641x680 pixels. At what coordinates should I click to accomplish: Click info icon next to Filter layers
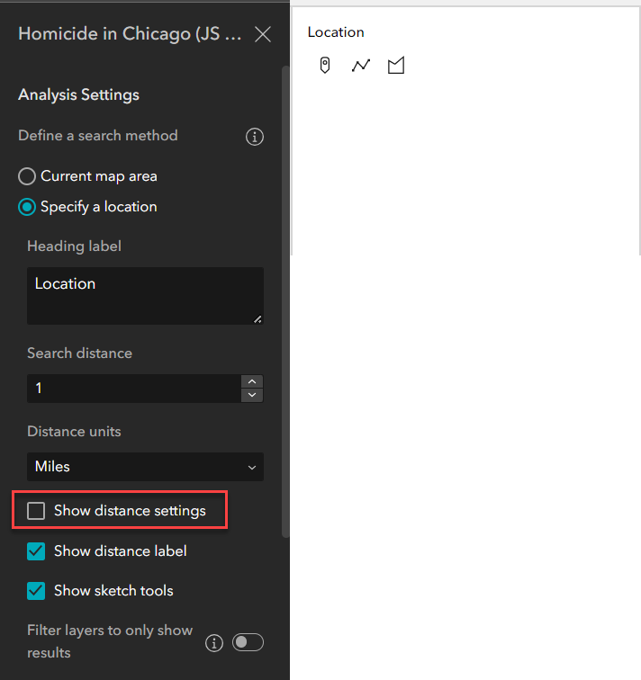[x=214, y=642]
